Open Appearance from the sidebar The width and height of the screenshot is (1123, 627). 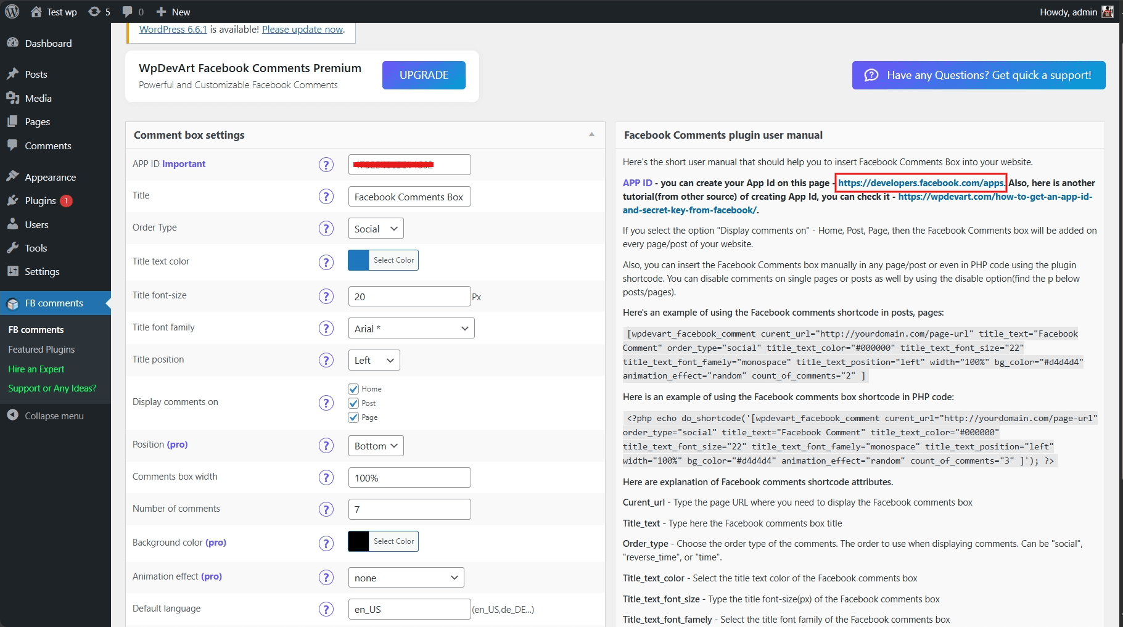click(x=49, y=177)
